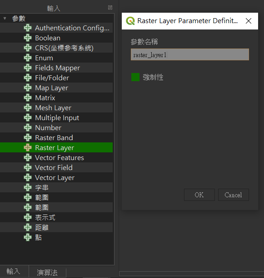Click the plus icon beside Mesh Layer
This screenshot has width=264, height=278.
click(28, 107)
